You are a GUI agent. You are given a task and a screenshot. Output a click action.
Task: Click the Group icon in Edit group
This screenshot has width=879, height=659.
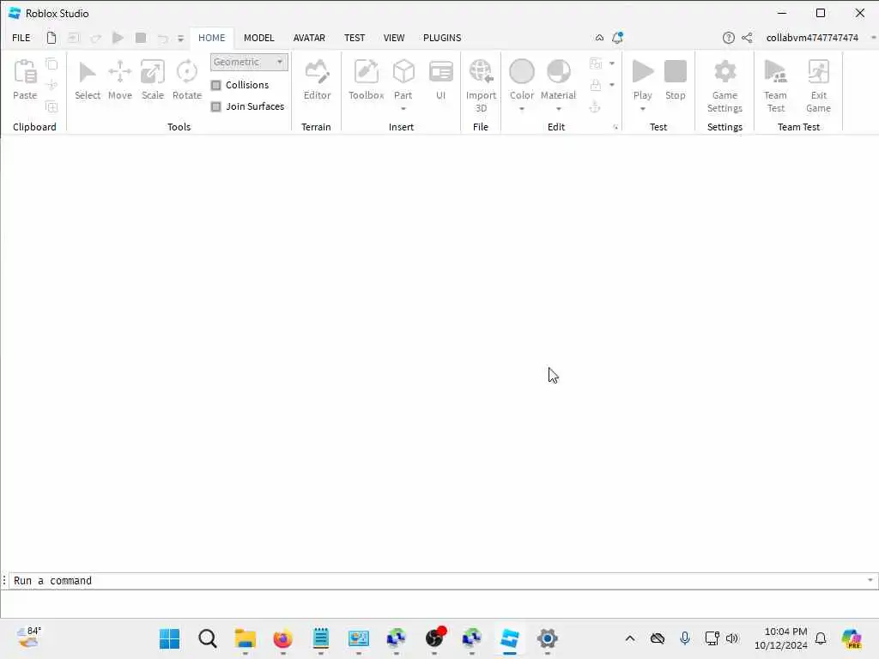tap(596, 63)
